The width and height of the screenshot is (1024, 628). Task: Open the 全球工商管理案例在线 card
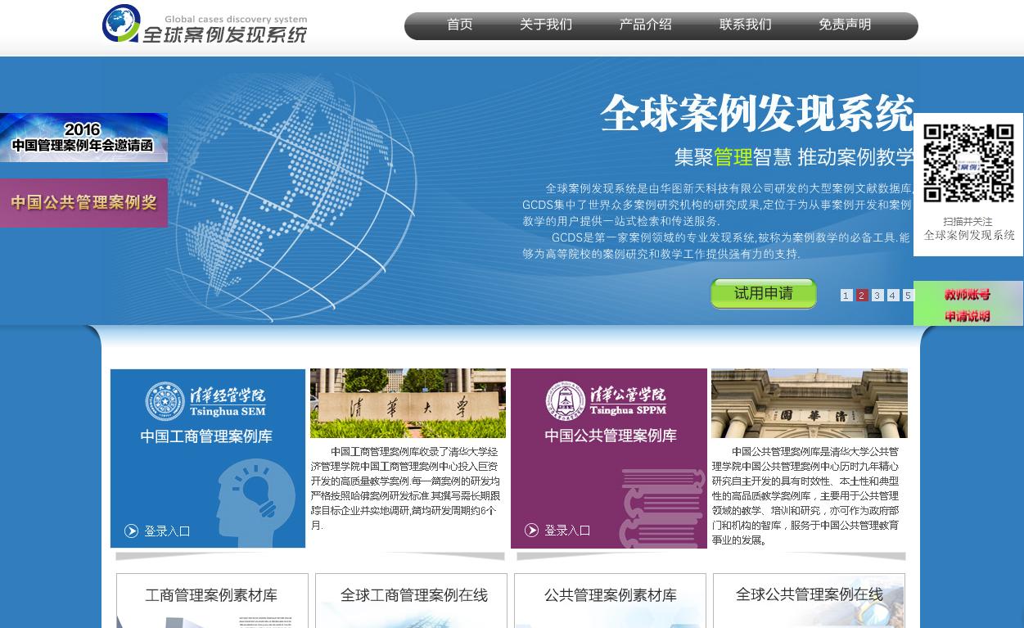pos(411,601)
